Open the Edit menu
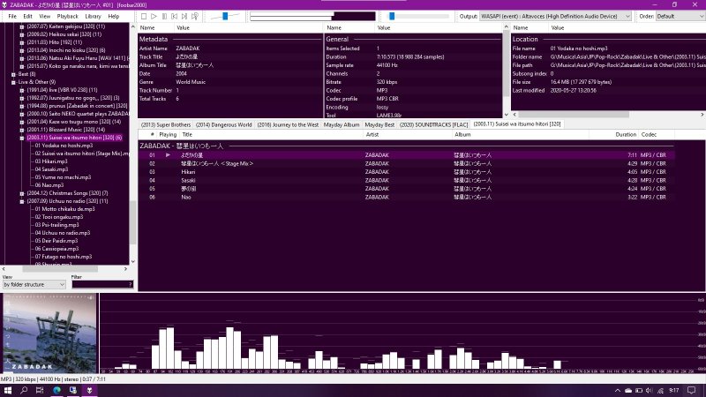The width and height of the screenshot is (706, 397). point(27,16)
